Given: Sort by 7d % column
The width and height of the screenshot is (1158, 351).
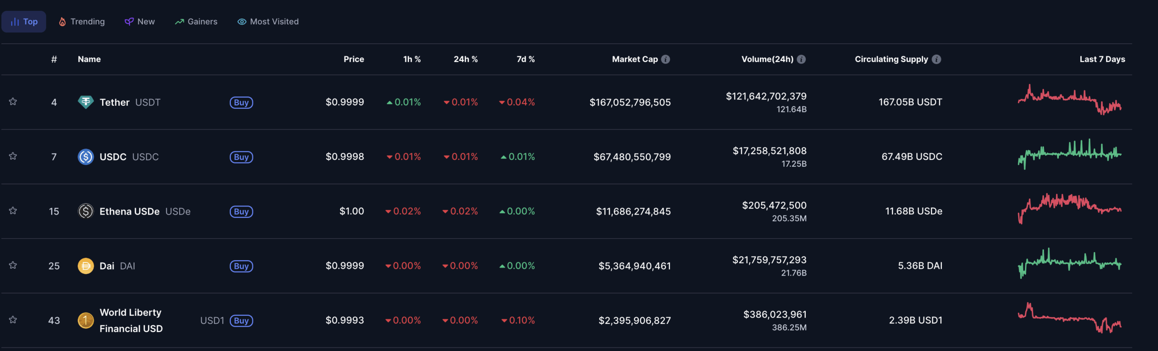Looking at the screenshot, I should pyautogui.click(x=526, y=59).
